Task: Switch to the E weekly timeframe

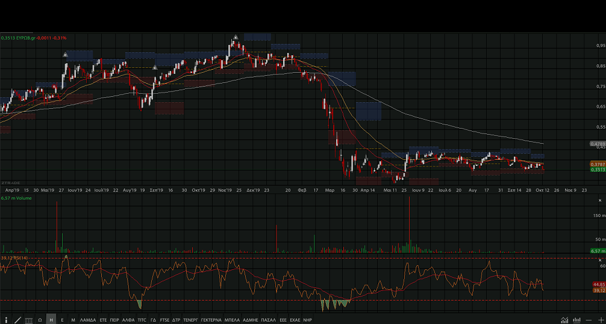Action: pos(62,320)
